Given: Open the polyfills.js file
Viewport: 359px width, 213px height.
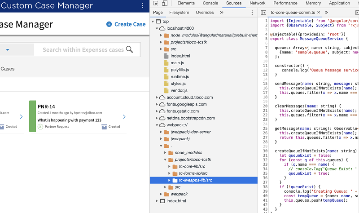Looking at the screenshot, I should [x=180, y=70].
